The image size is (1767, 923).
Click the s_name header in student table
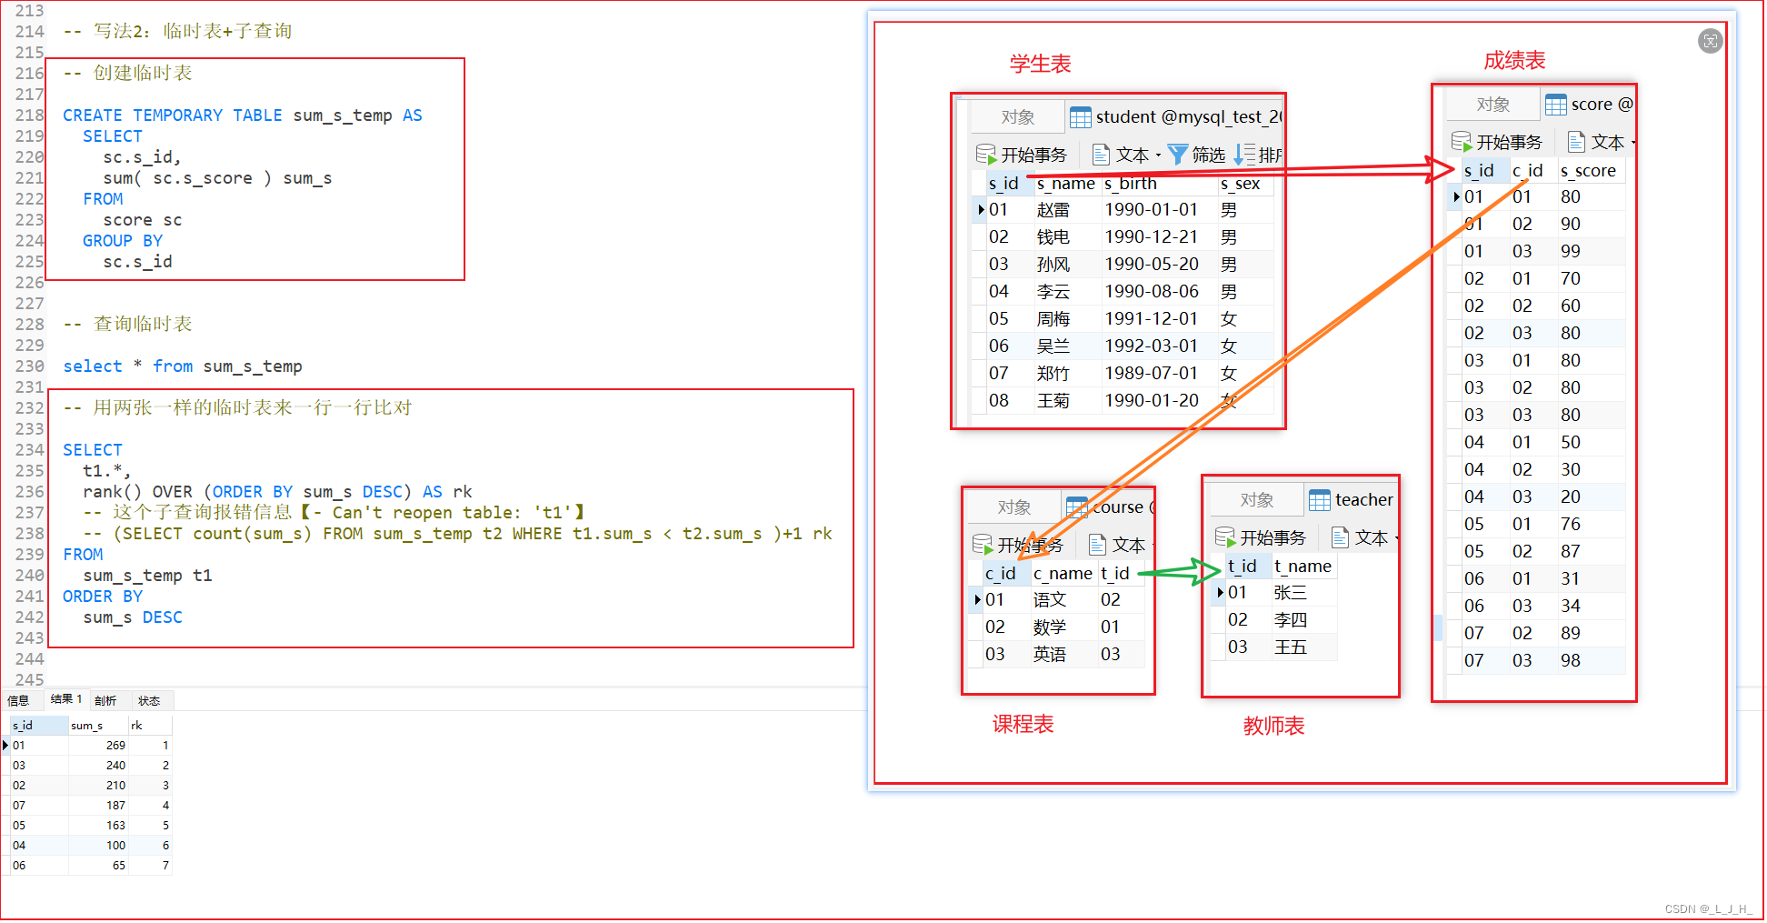click(x=1066, y=184)
